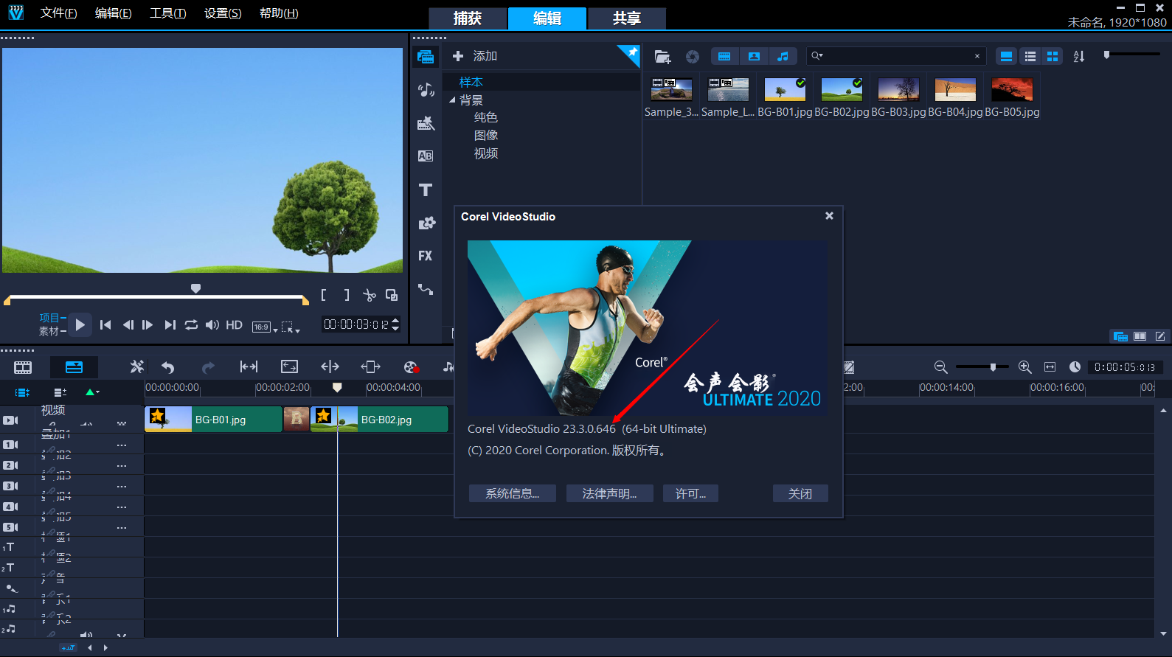The width and height of the screenshot is (1172, 657).
Task: Switch to the 捕获 capture tab
Action: [x=468, y=18]
